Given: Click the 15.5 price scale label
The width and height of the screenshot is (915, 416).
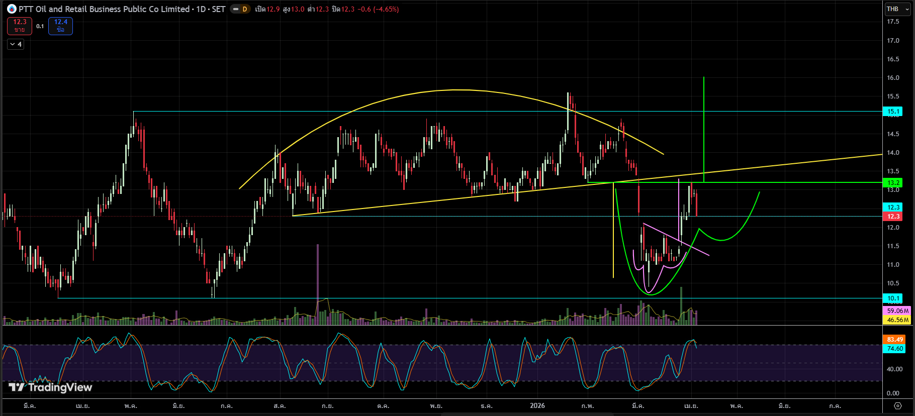Looking at the screenshot, I should [x=893, y=96].
